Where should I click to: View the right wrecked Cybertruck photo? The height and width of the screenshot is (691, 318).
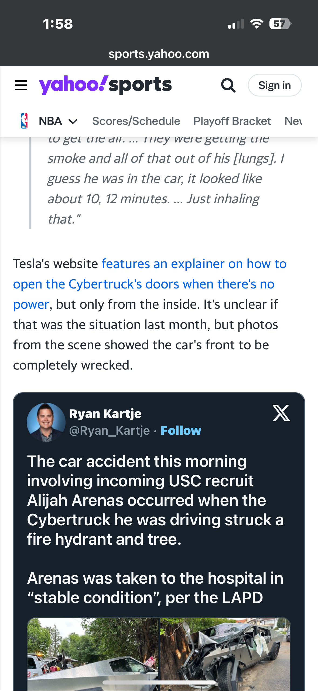coord(225,654)
